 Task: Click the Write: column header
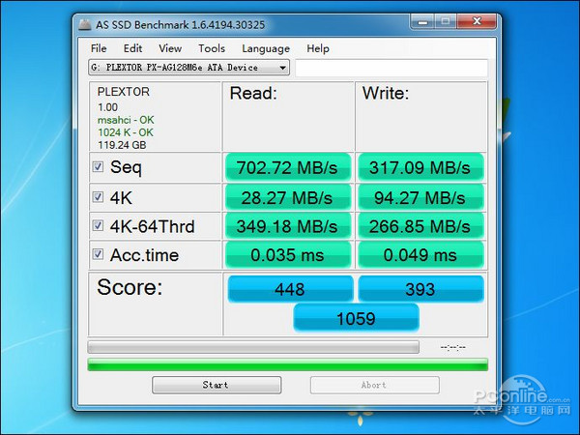386,93
